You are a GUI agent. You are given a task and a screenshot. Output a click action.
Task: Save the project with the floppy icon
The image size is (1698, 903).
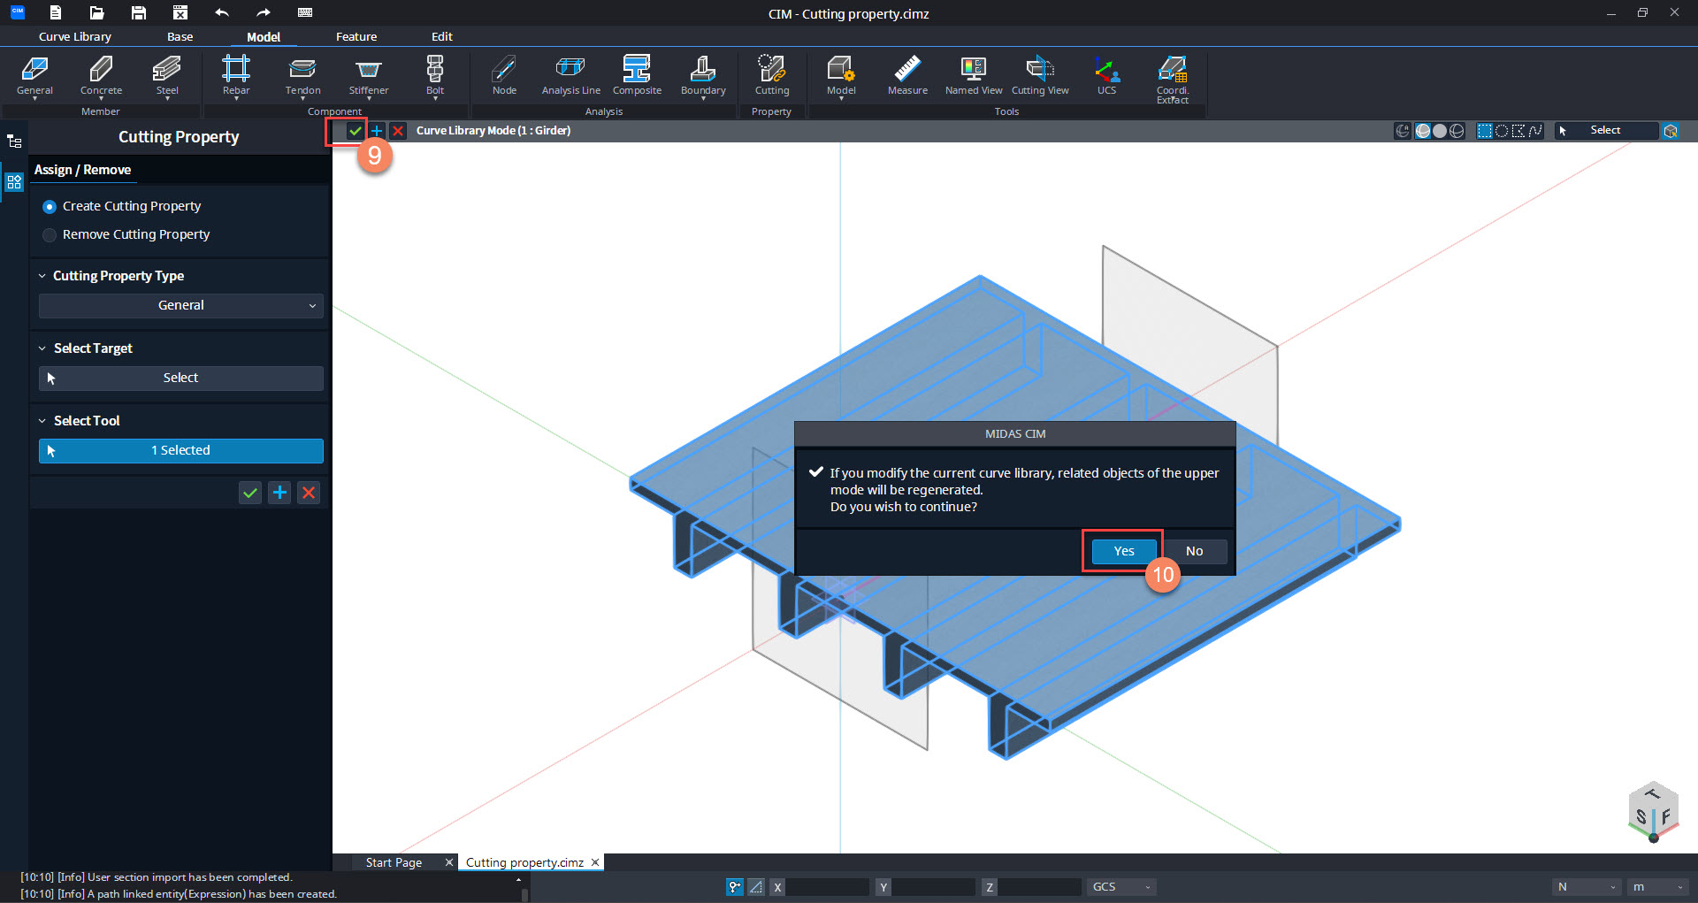coord(139,12)
